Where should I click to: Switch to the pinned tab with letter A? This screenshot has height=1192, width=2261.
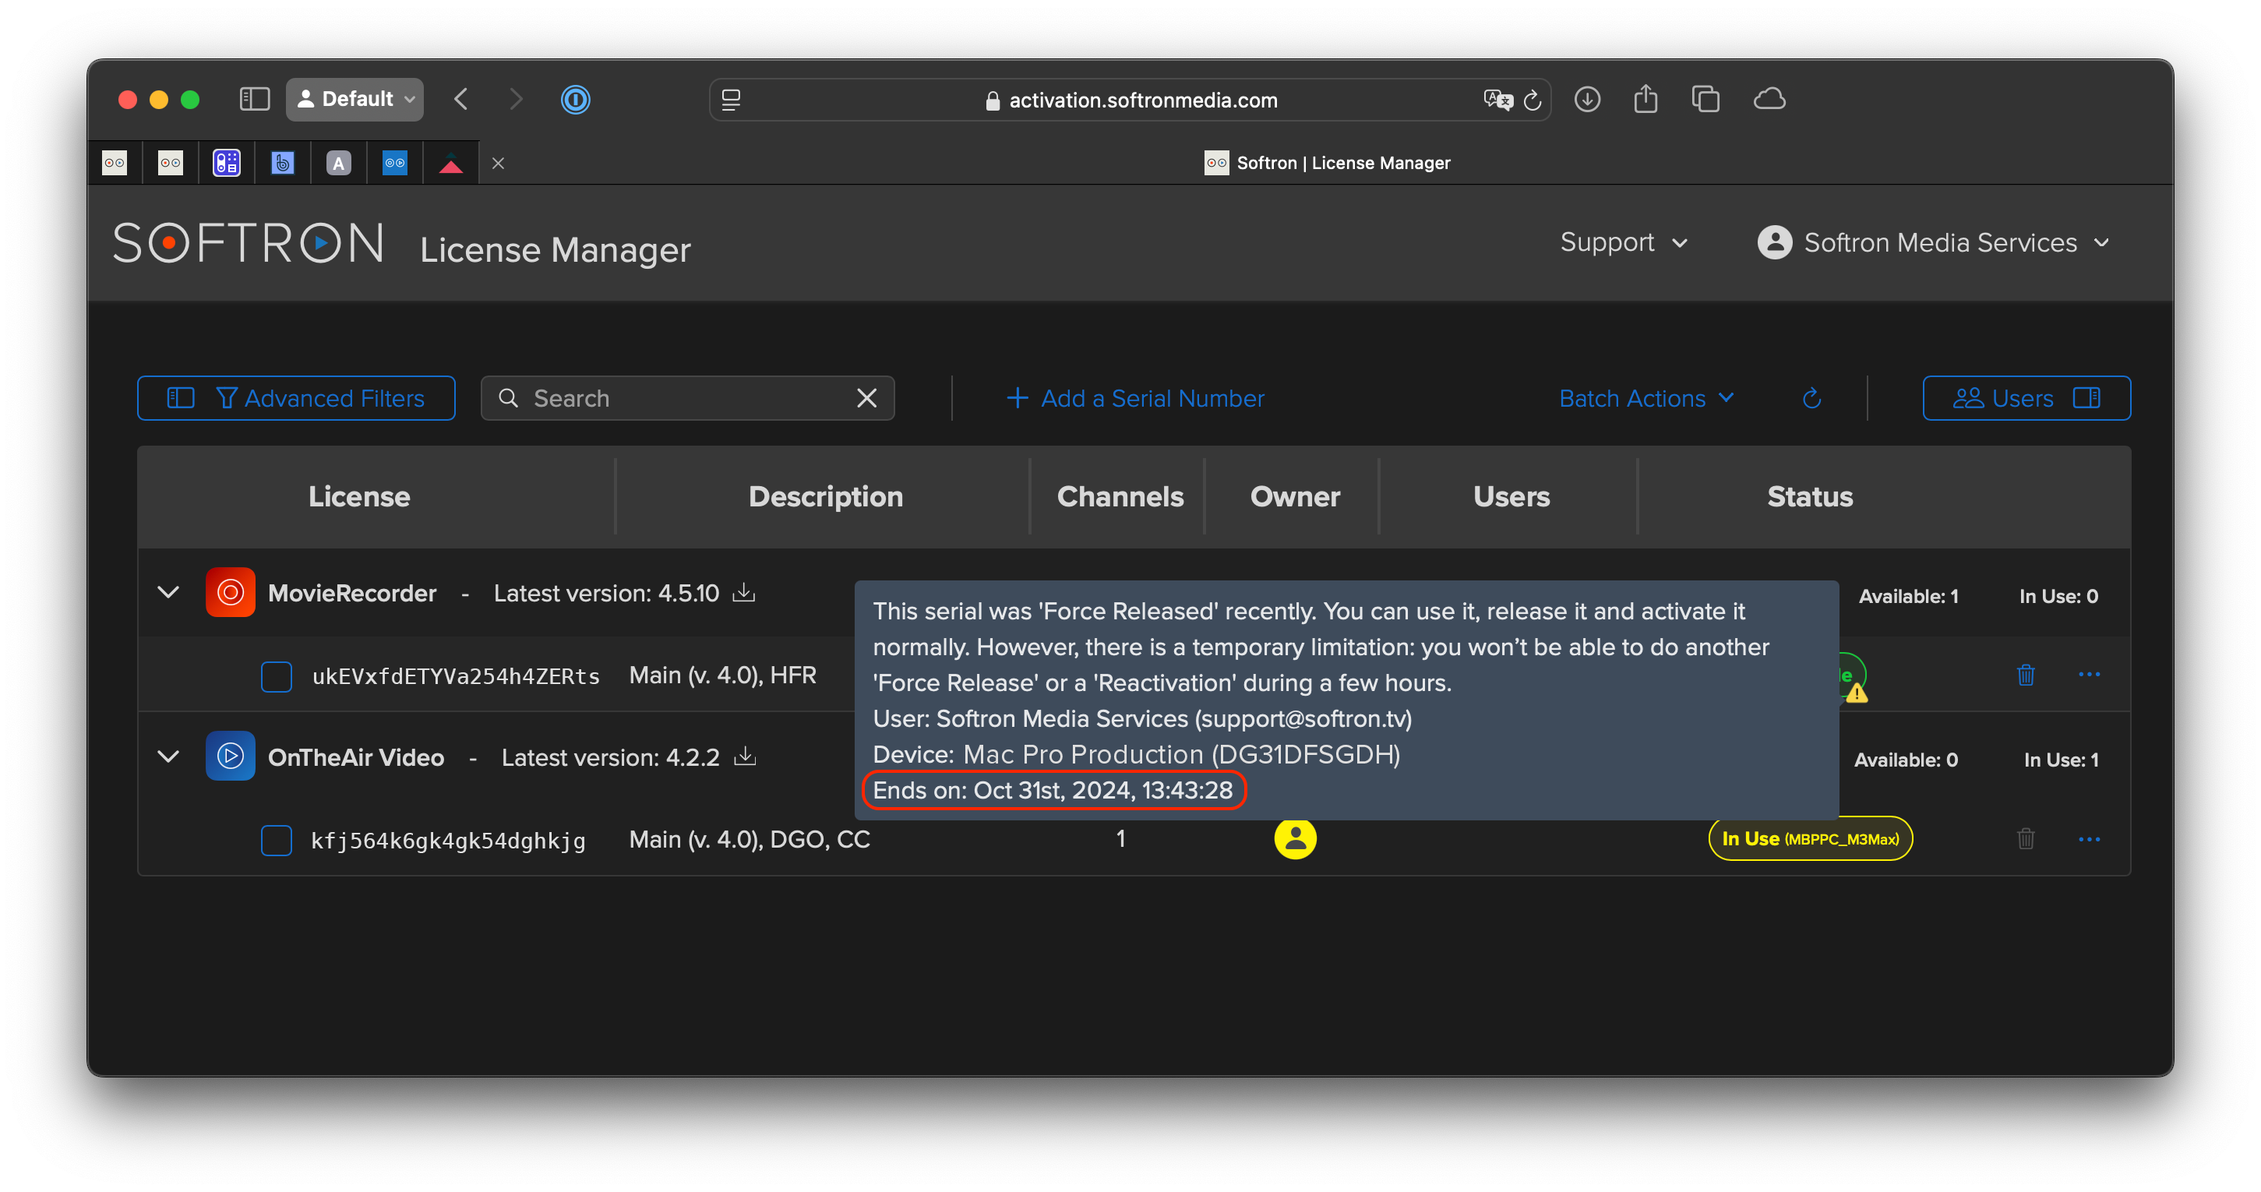339,162
